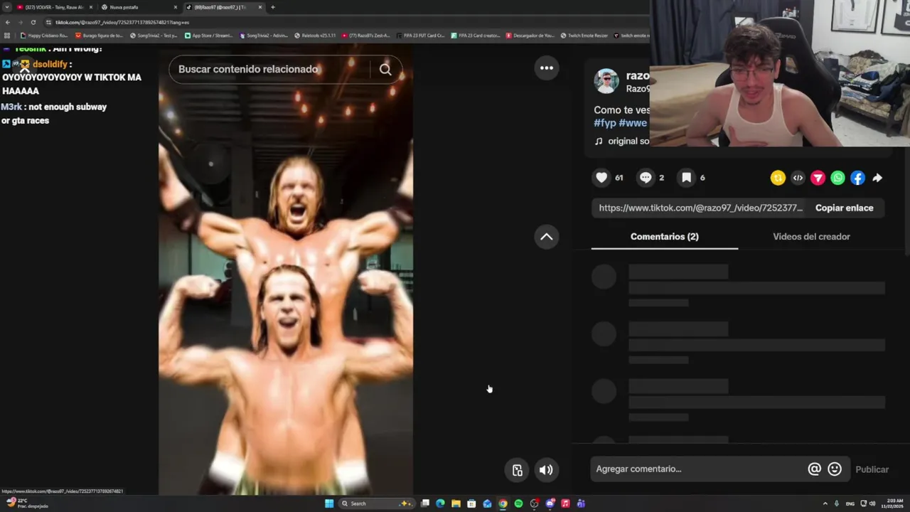This screenshot has height=512, width=910.
Task: Open the three-dot more options menu
Action: coord(547,68)
